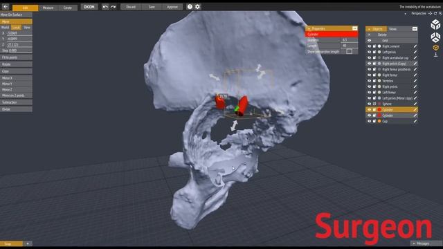Click color swatch of Right cement
Screen dimensions: 443x249
(379, 46)
